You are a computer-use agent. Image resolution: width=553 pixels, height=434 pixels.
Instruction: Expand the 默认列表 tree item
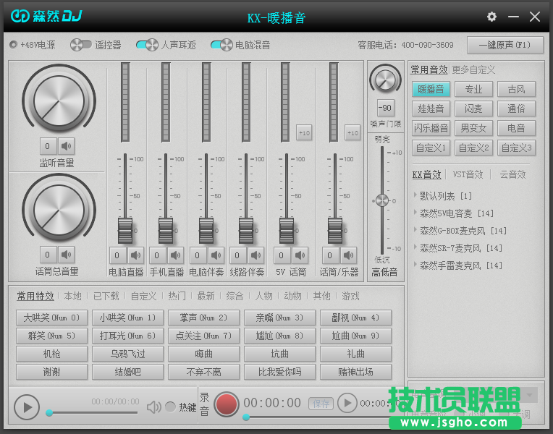click(415, 196)
